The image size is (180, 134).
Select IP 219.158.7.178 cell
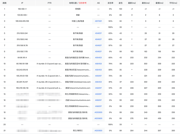tap(22, 51)
